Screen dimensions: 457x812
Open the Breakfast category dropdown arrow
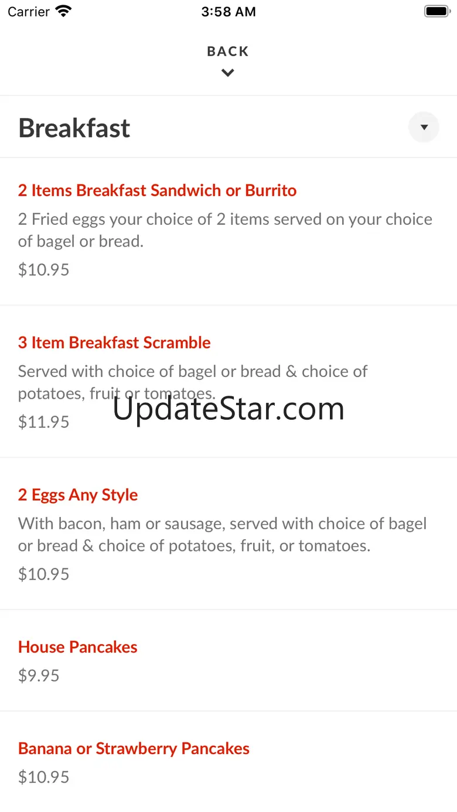click(x=424, y=127)
